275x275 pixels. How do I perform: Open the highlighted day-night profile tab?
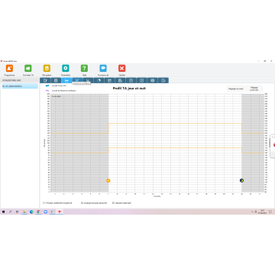[x=66, y=80]
